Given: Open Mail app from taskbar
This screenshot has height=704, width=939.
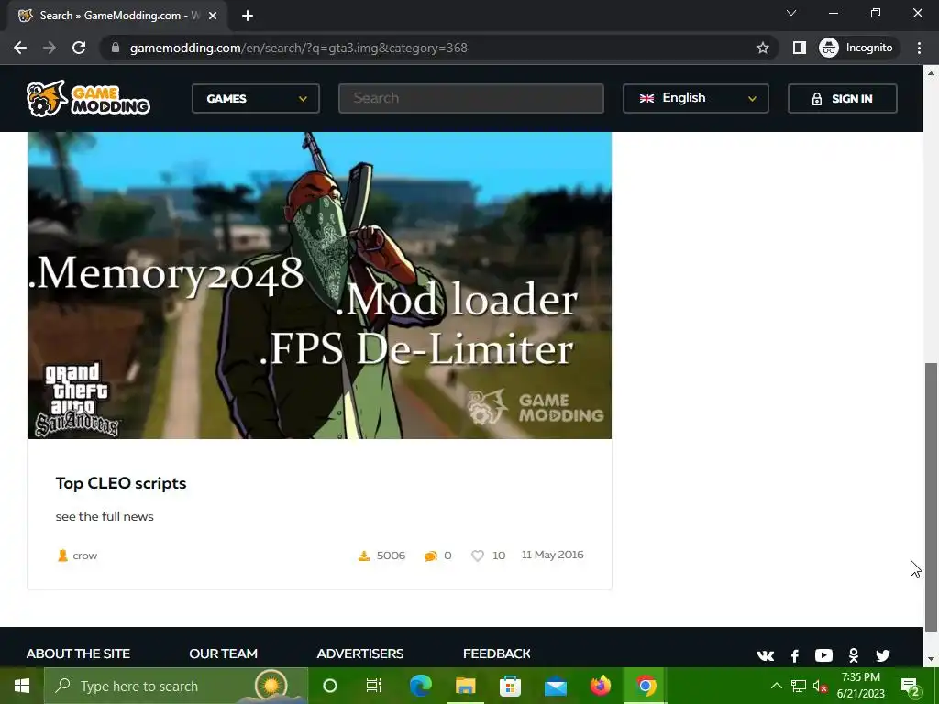Looking at the screenshot, I should pos(555,686).
